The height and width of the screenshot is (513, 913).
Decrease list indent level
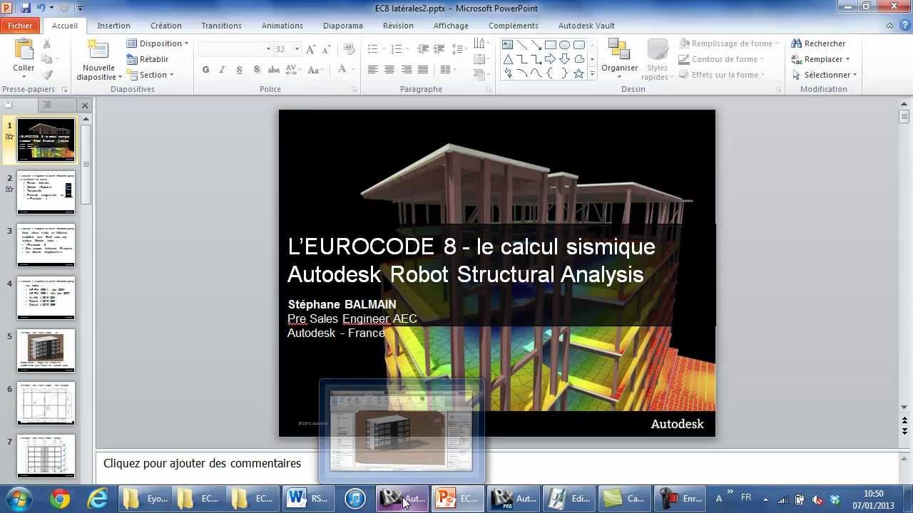(x=423, y=49)
